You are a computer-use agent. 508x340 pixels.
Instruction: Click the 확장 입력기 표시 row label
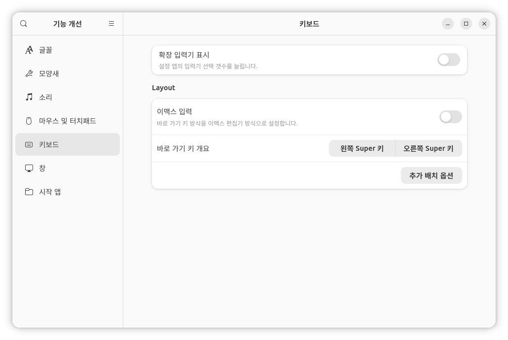tap(184, 55)
